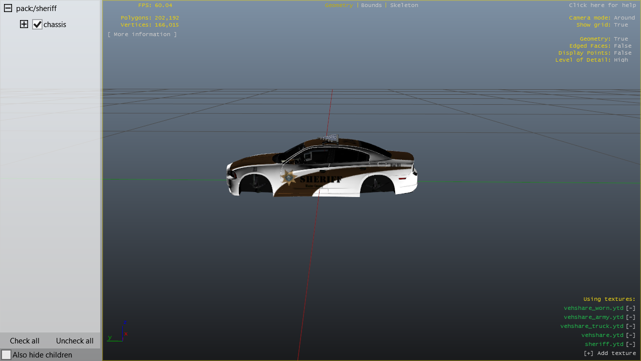Viewport: 641px width, 361px height.
Task: Switch to the Skeleton view tab
Action: [x=404, y=6]
